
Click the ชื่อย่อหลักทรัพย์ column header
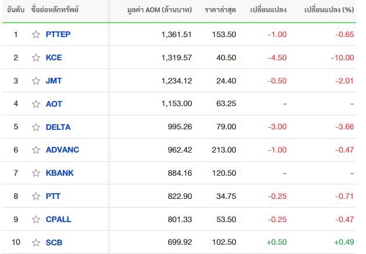point(55,10)
